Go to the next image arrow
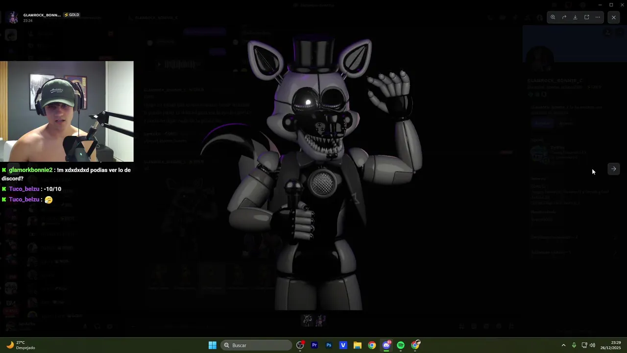 click(613, 169)
